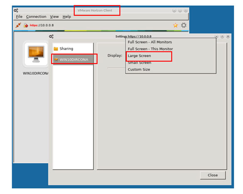The image size is (243, 194).
Task: Click the Display: label
Action: [115, 56]
